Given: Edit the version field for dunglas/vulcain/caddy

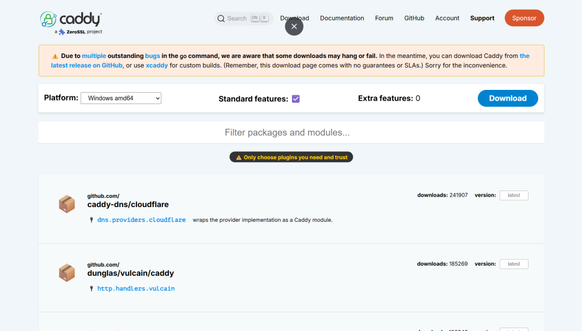Looking at the screenshot, I should tap(514, 264).
